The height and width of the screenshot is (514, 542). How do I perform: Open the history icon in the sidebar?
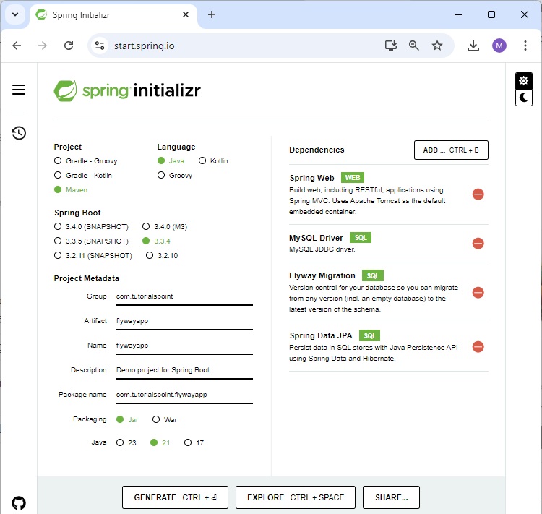[19, 133]
